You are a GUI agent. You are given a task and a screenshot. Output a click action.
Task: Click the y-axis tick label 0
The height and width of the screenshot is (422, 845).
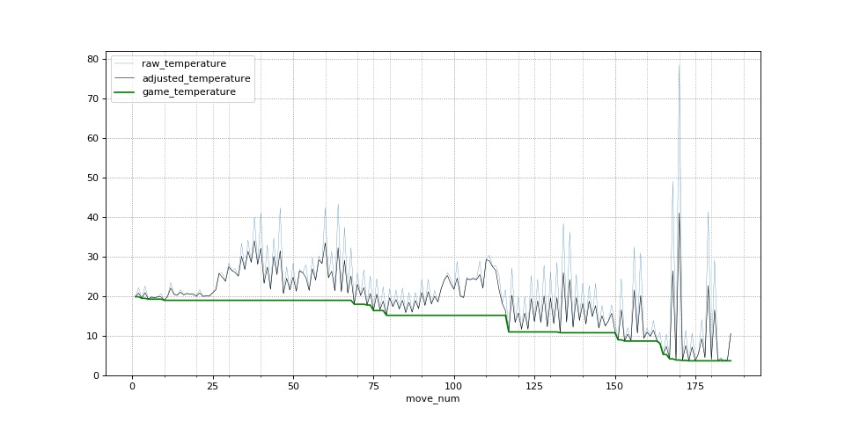click(96, 375)
